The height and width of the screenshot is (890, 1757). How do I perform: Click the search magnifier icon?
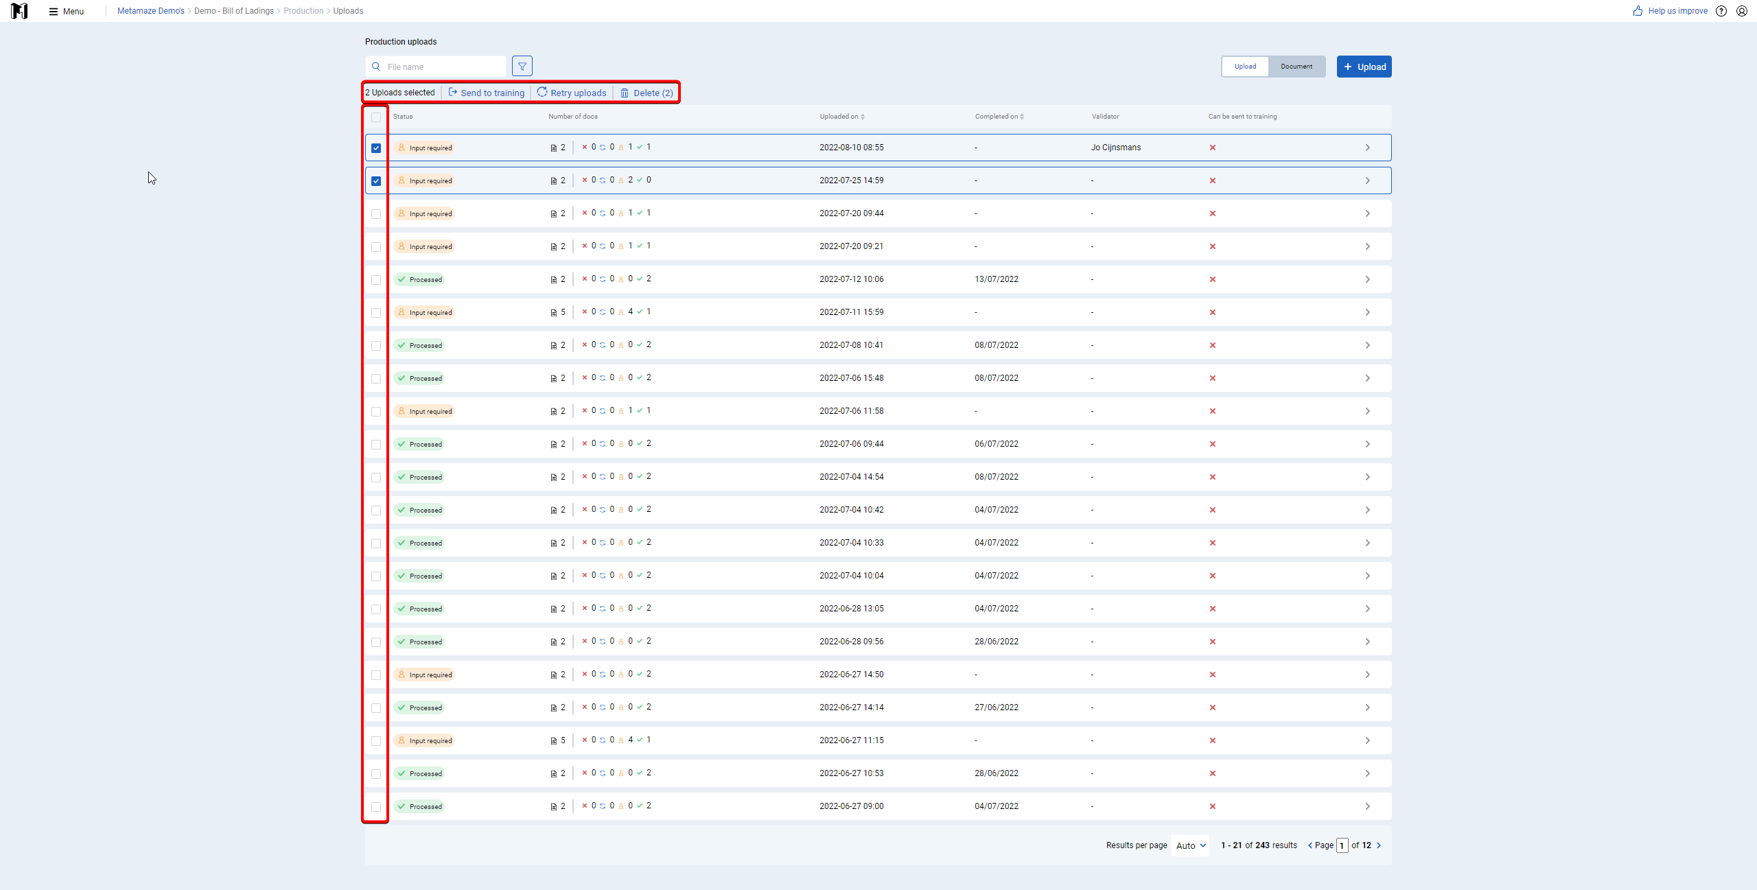[x=376, y=67]
